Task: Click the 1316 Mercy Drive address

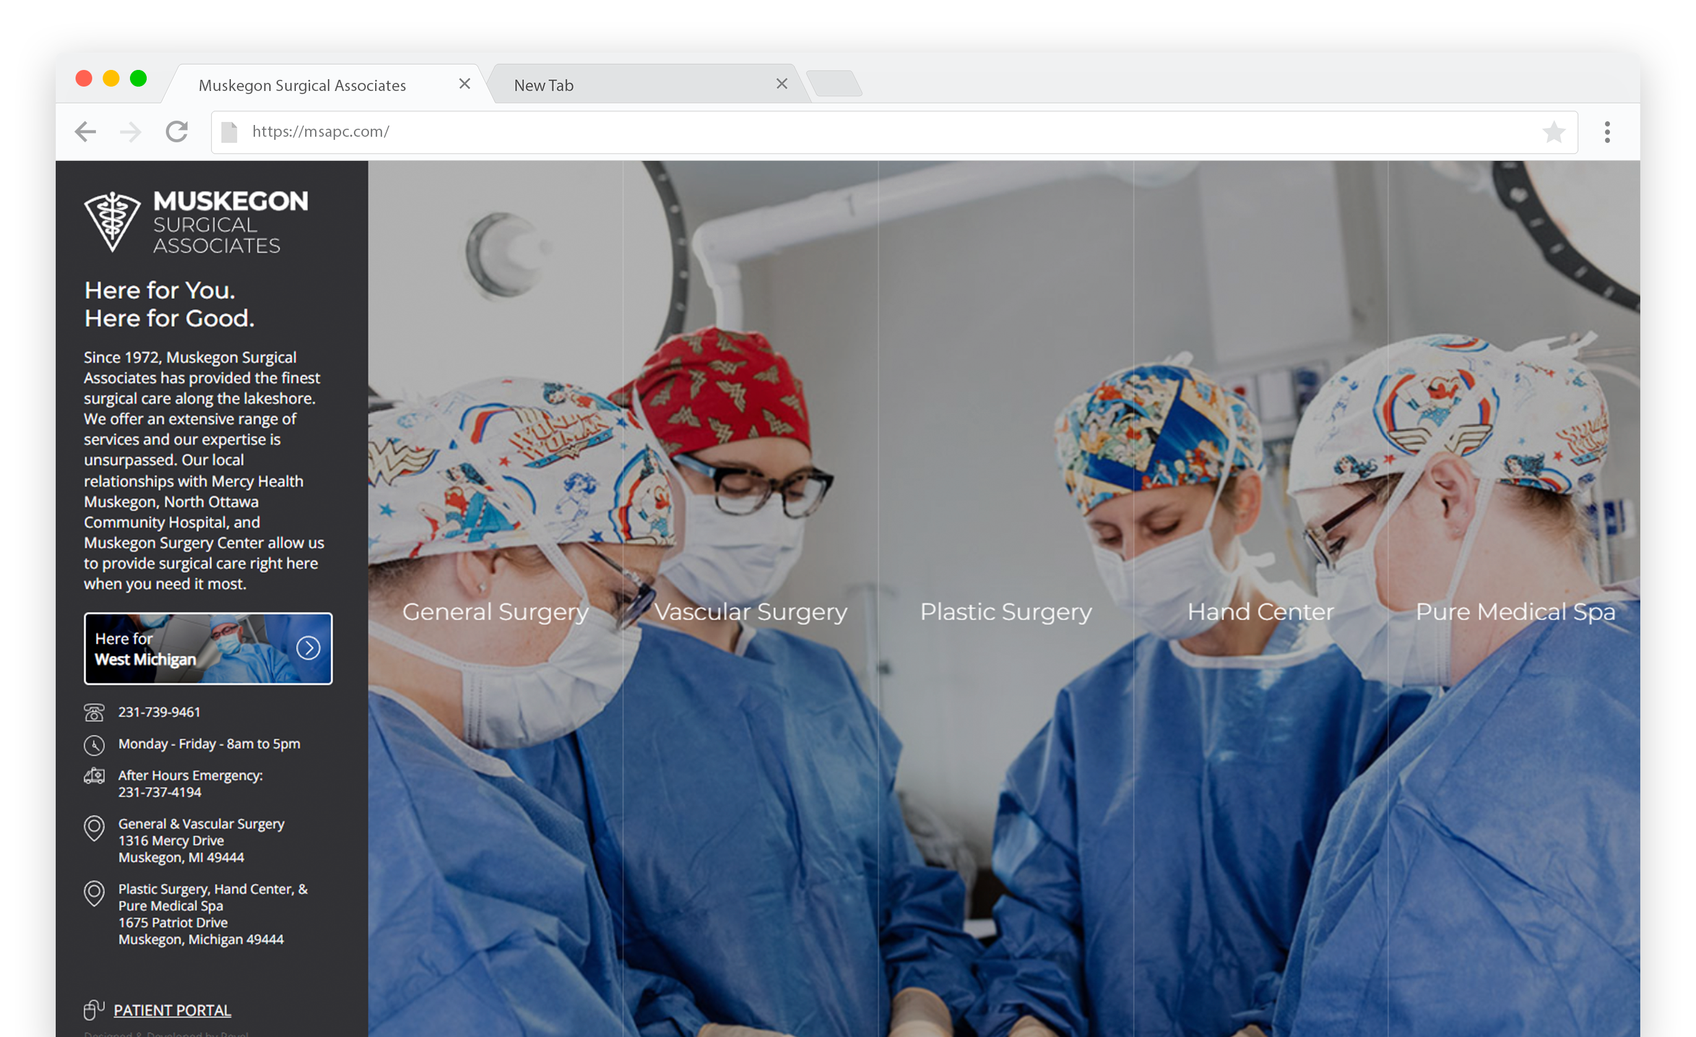Action: (x=201, y=840)
